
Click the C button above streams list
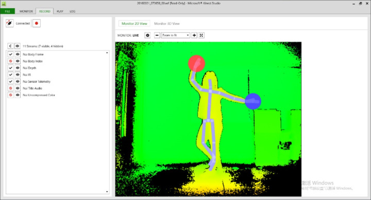tap(10, 46)
